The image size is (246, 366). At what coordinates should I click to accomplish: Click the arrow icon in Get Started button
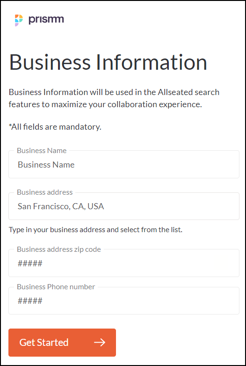100,343
